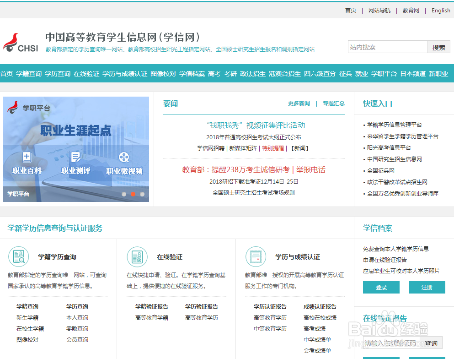Open 零散查询 link

coord(77,329)
